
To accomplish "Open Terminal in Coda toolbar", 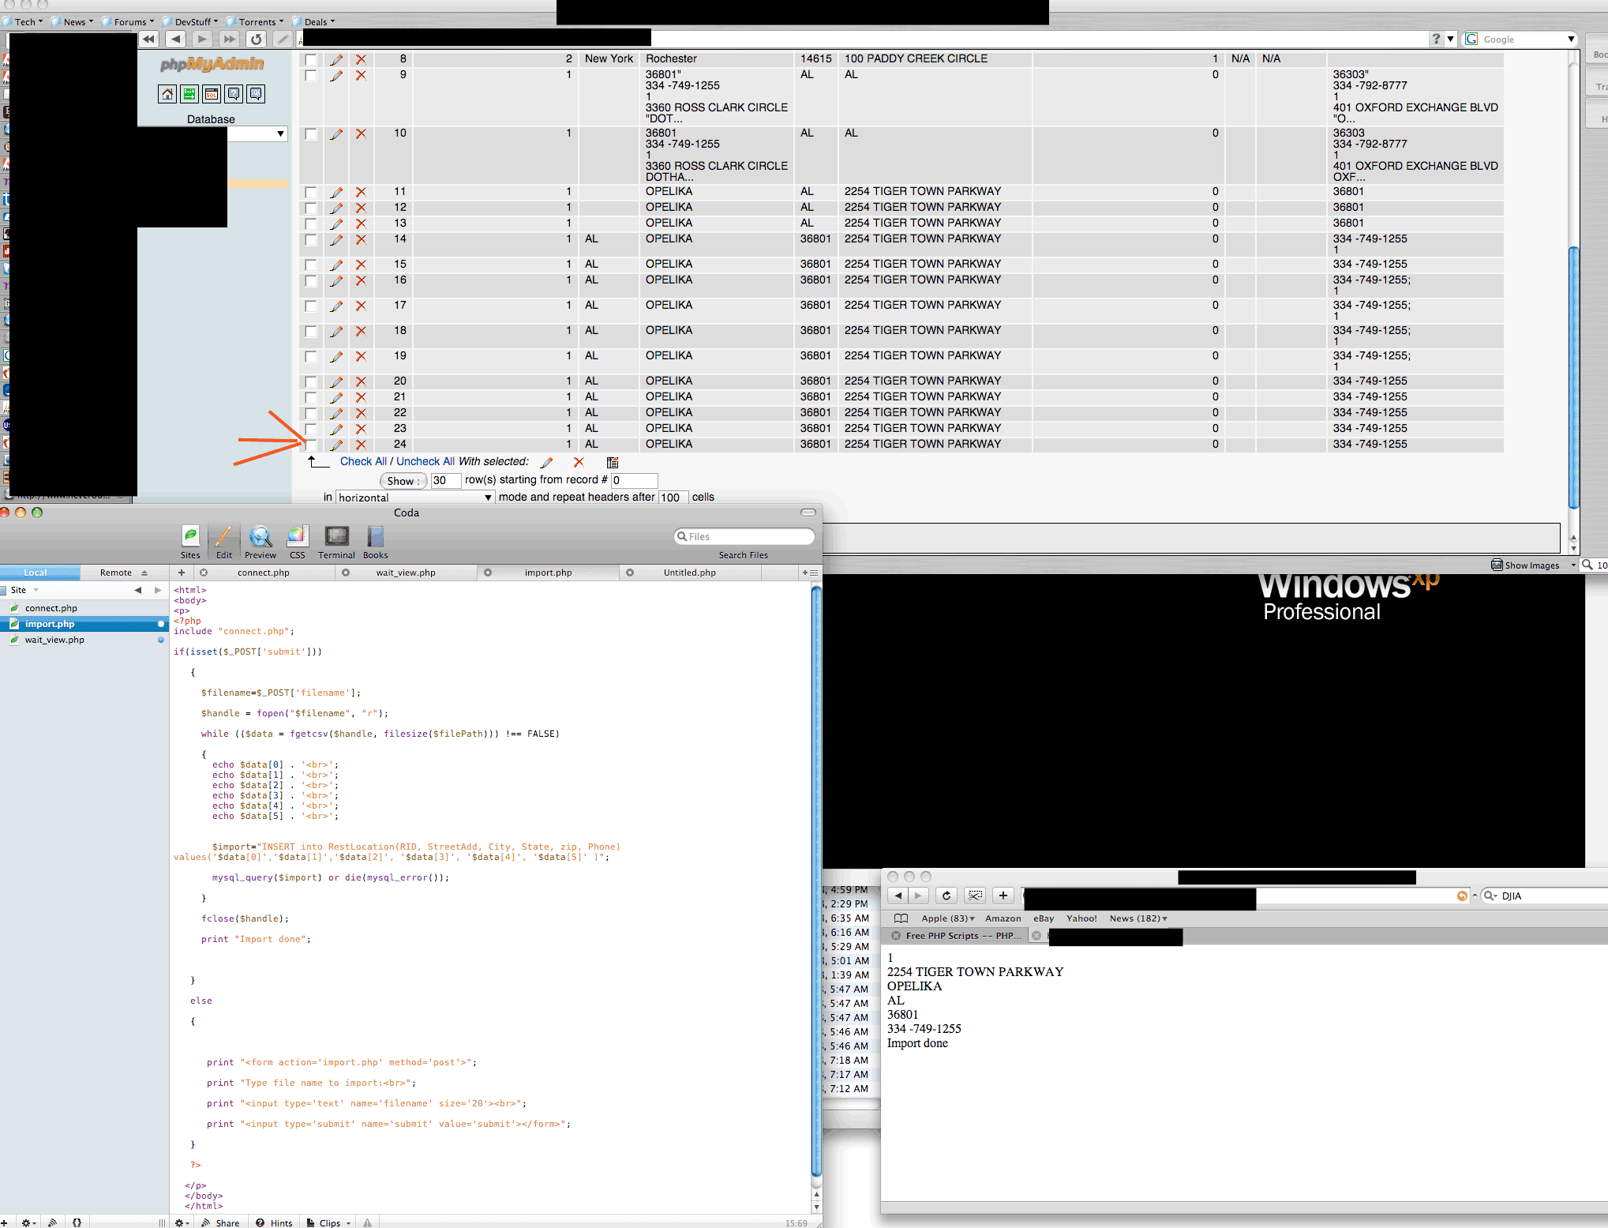I will point(336,543).
